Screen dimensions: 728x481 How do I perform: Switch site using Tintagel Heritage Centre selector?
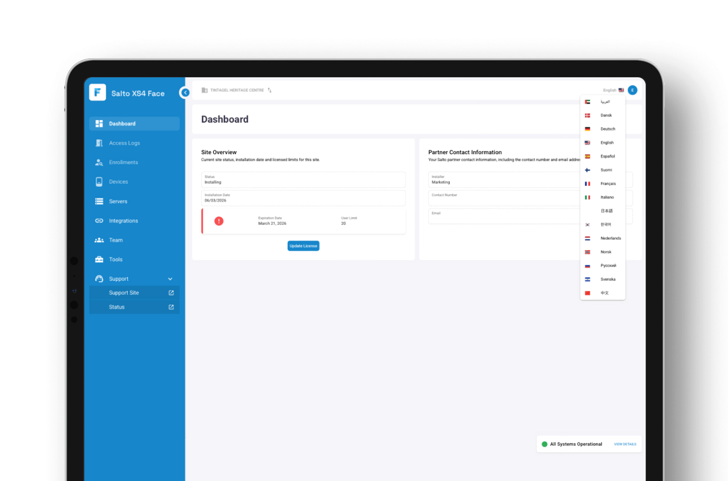click(x=236, y=90)
